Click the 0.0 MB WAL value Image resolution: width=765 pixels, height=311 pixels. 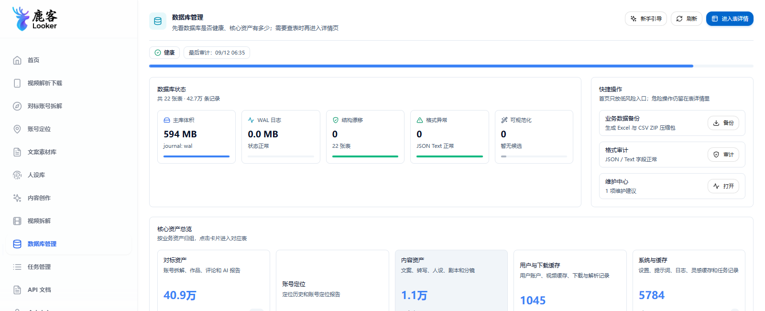pyautogui.click(x=263, y=134)
